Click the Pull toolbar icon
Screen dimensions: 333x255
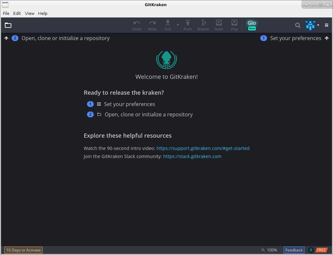coord(168,26)
